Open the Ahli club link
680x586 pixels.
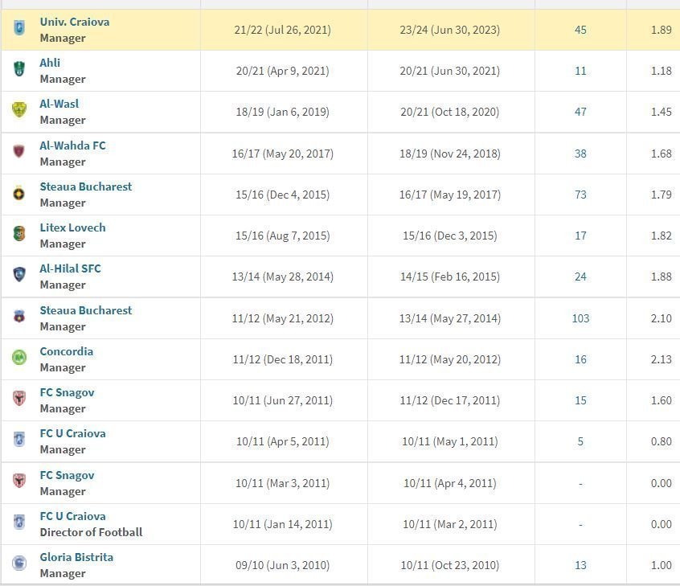coord(50,63)
